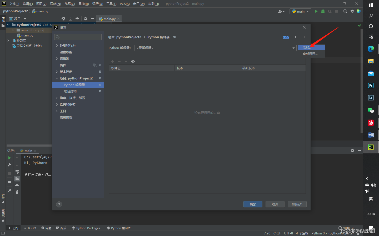The image size is (379, 236).
Task: Open project panel options gear
Action: pos(86,19)
